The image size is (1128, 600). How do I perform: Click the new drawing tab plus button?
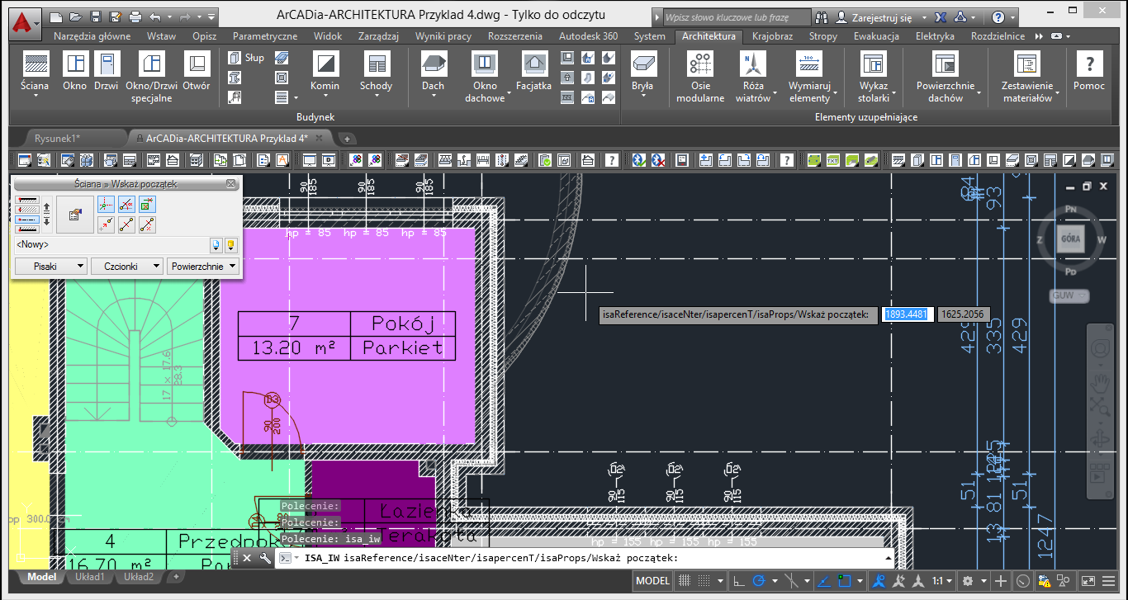(x=348, y=139)
